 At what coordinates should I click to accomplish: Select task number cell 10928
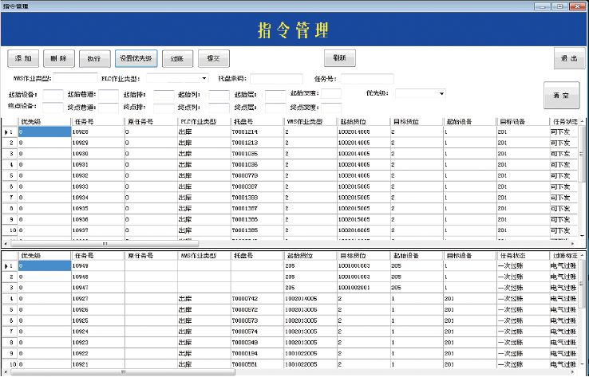point(97,132)
